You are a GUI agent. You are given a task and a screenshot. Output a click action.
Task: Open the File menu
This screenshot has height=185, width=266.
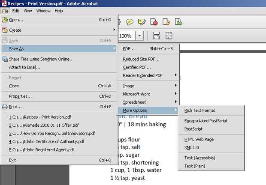5,11
